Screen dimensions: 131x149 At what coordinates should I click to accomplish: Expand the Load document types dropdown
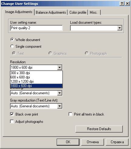tap(120, 28)
